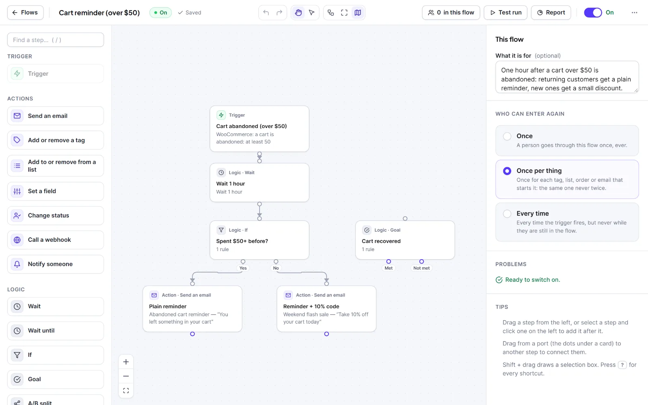Click the redo arrow in the toolbar
This screenshot has width=648, height=405.
coord(279,13)
